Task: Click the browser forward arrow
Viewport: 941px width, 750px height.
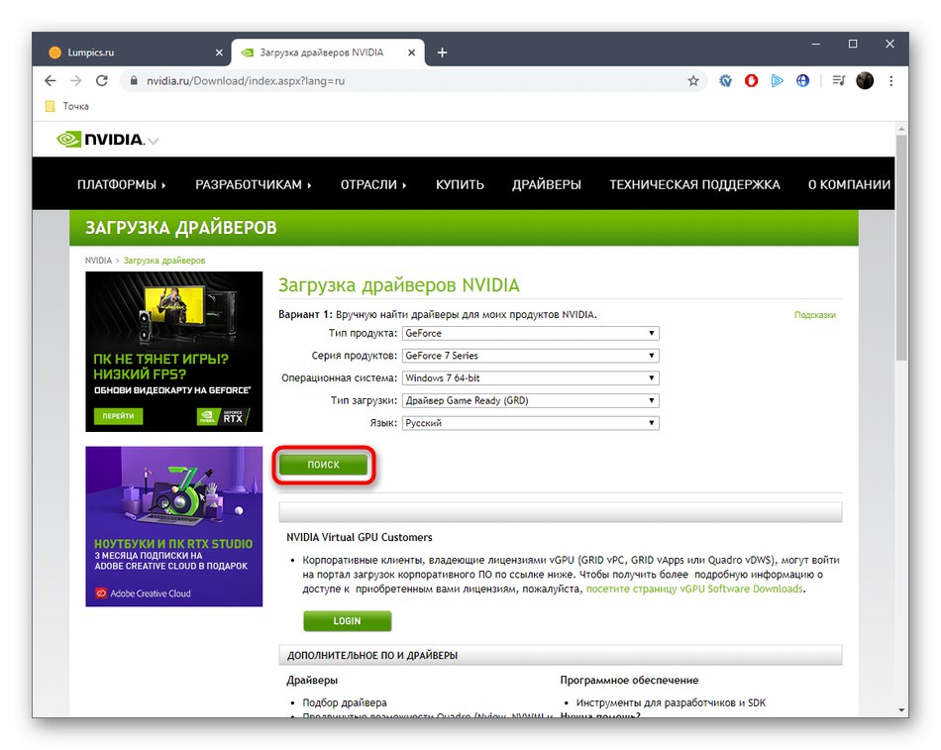Action: (x=75, y=80)
